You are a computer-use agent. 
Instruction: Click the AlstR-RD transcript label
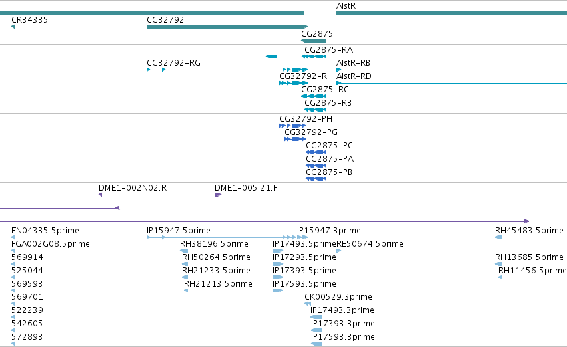coord(354,76)
